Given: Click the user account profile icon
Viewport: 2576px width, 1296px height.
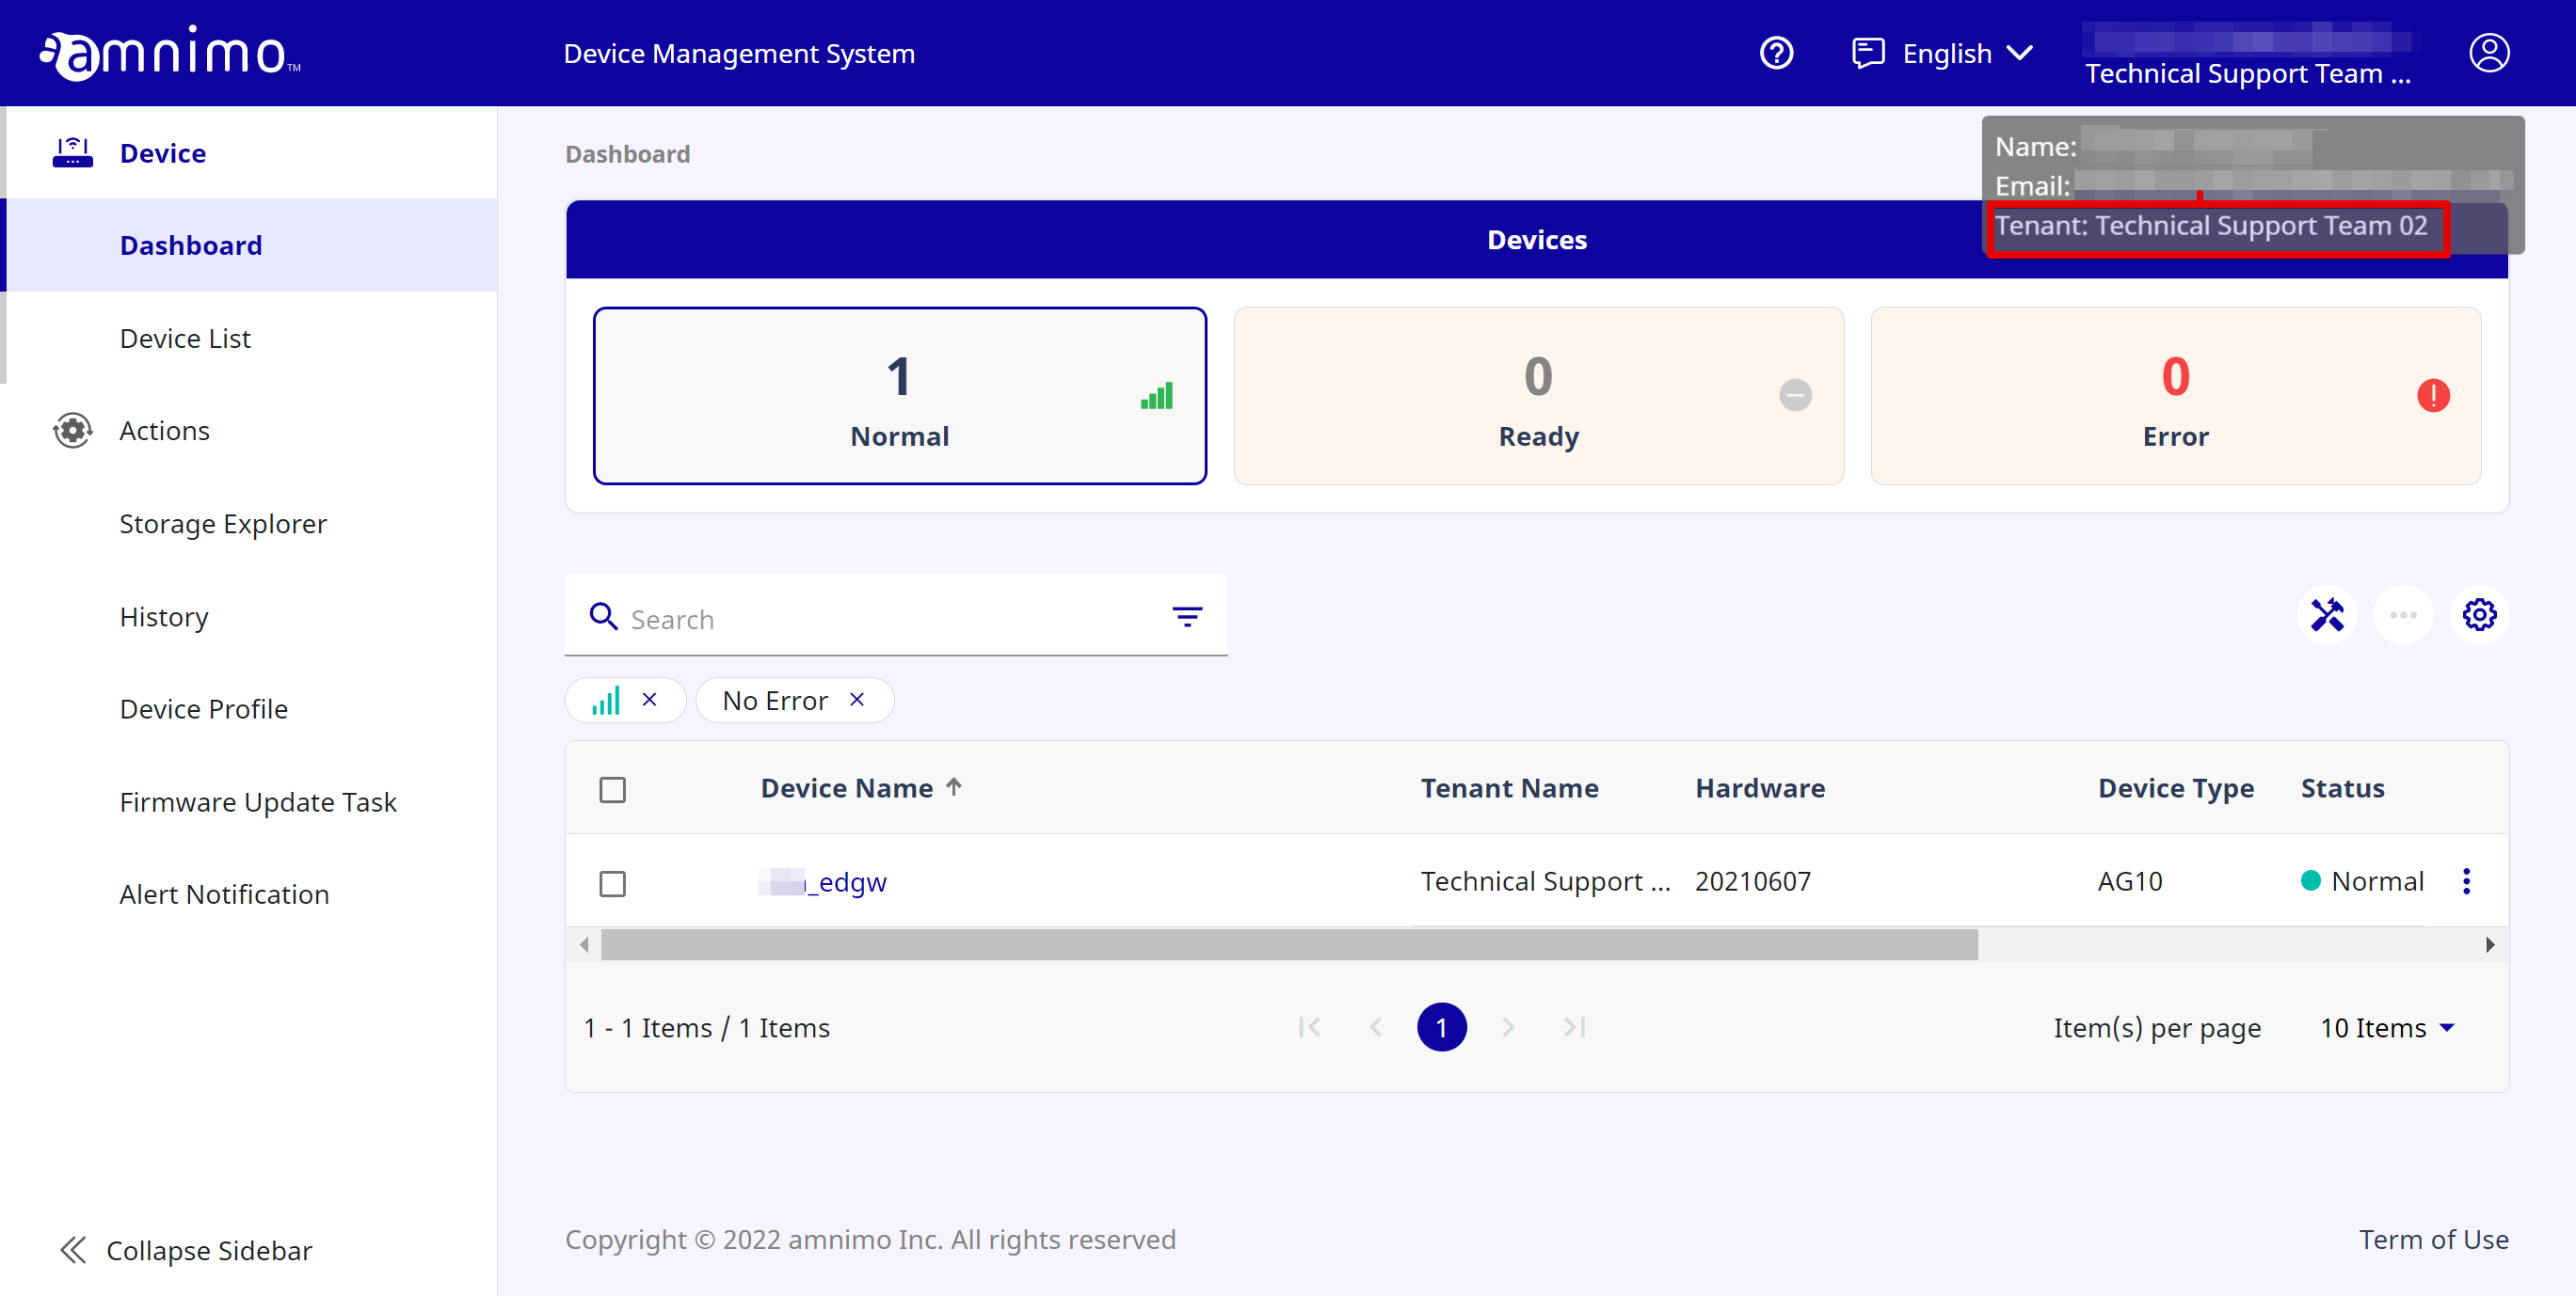Looking at the screenshot, I should pyautogui.click(x=2490, y=53).
